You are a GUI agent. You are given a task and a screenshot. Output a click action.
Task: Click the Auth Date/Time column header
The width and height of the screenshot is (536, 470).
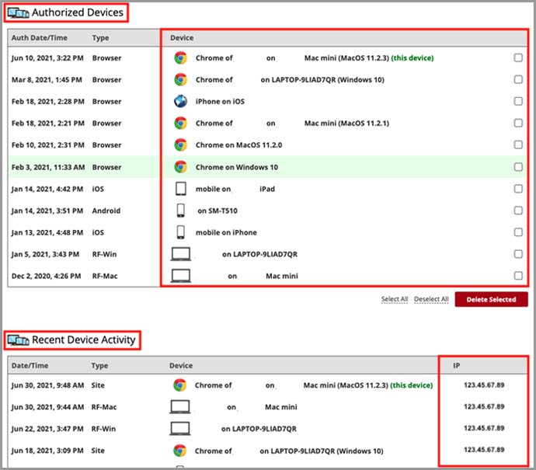tap(40, 37)
